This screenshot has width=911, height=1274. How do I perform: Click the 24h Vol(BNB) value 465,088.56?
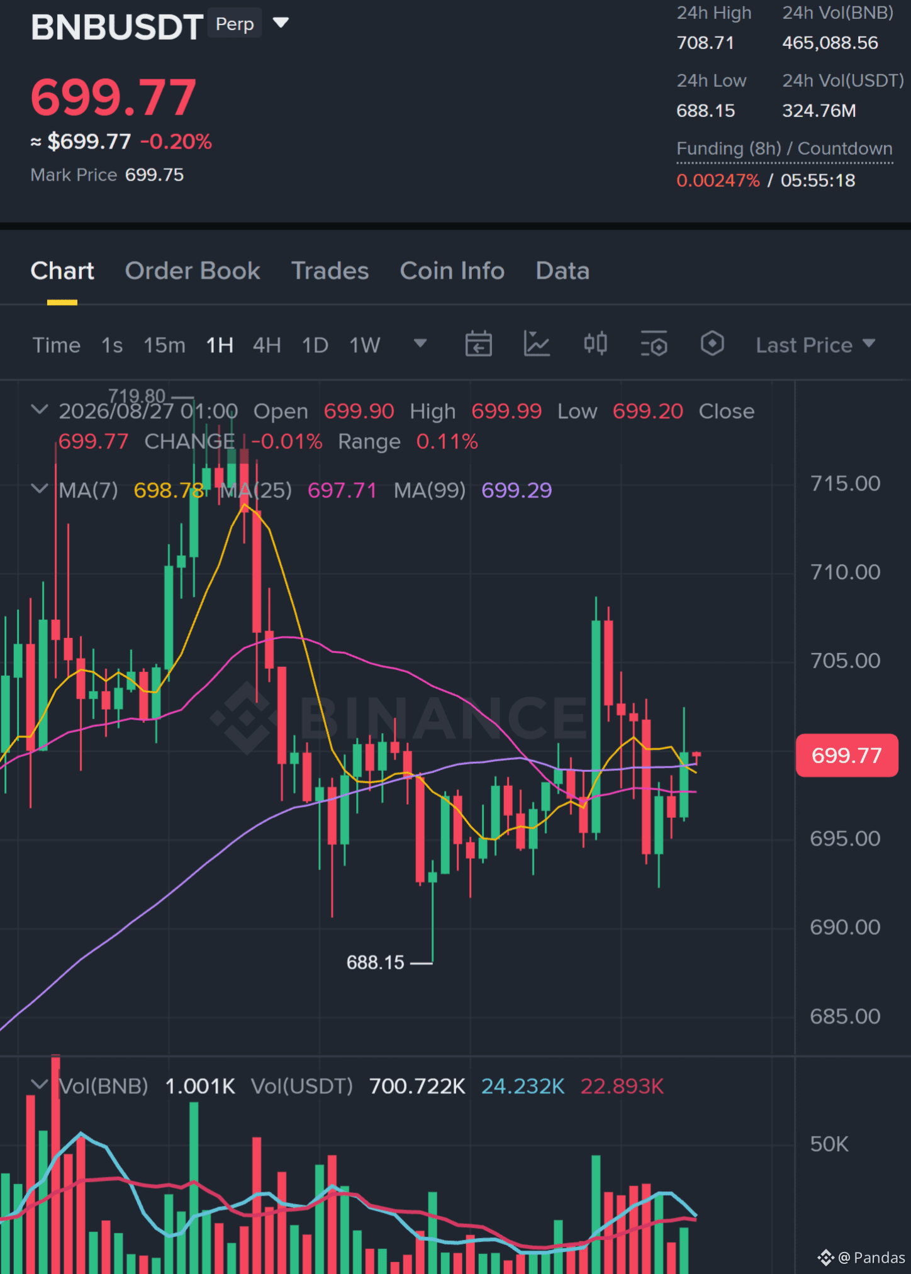pos(830,43)
